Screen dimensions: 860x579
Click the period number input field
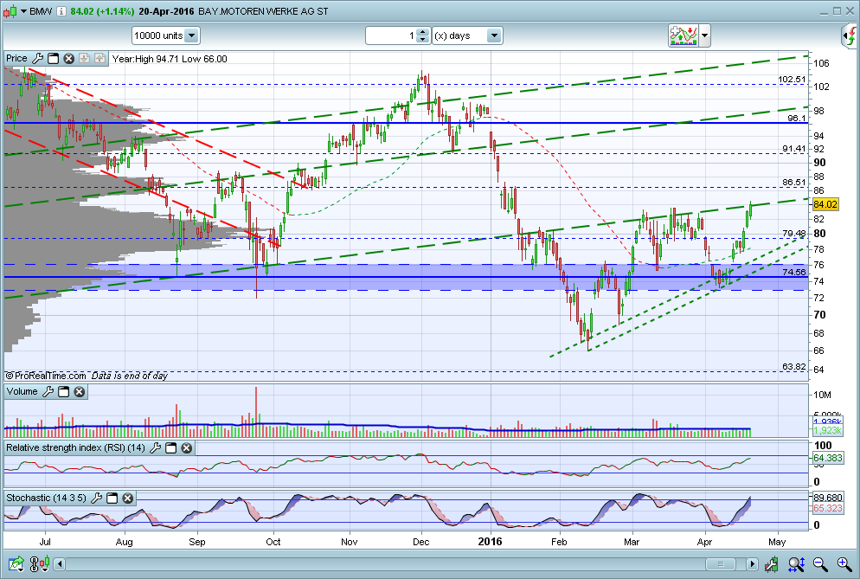pos(392,35)
